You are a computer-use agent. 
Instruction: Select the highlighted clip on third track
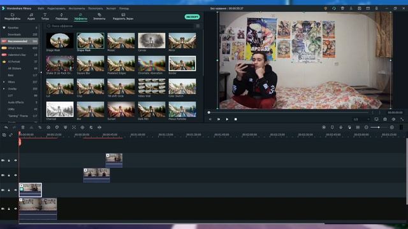[x=30, y=190]
